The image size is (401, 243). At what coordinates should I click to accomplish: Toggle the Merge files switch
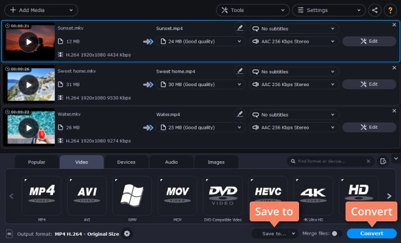click(336, 233)
